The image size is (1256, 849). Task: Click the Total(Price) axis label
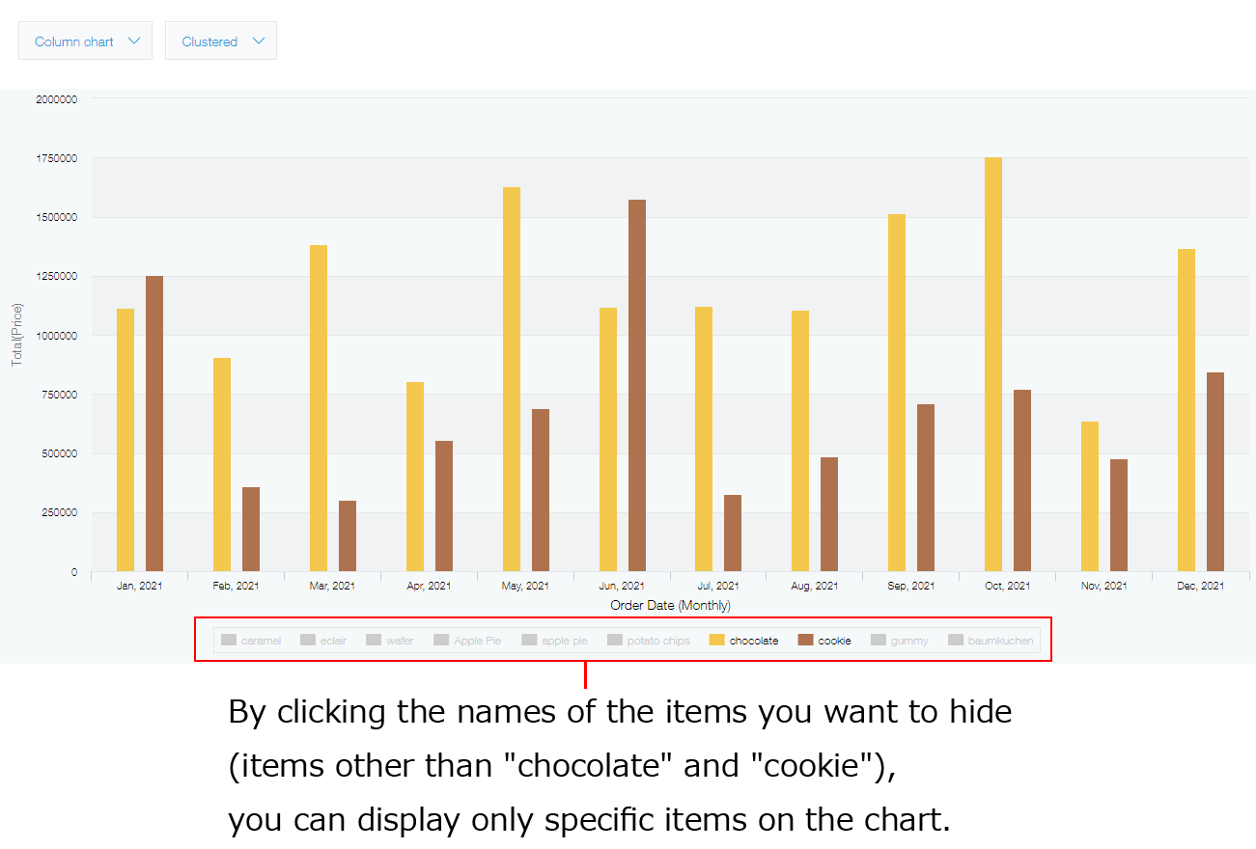pos(17,333)
